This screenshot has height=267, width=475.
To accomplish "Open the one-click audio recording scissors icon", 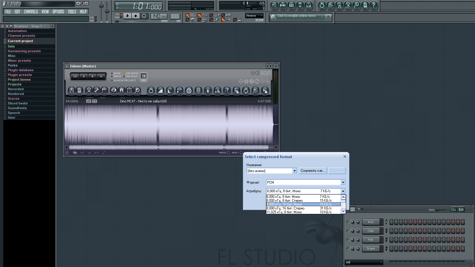I will [348, 5].
